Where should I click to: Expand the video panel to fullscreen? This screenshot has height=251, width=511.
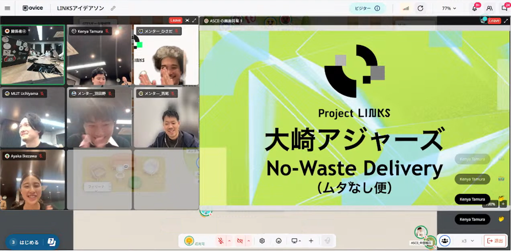[x=195, y=20]
